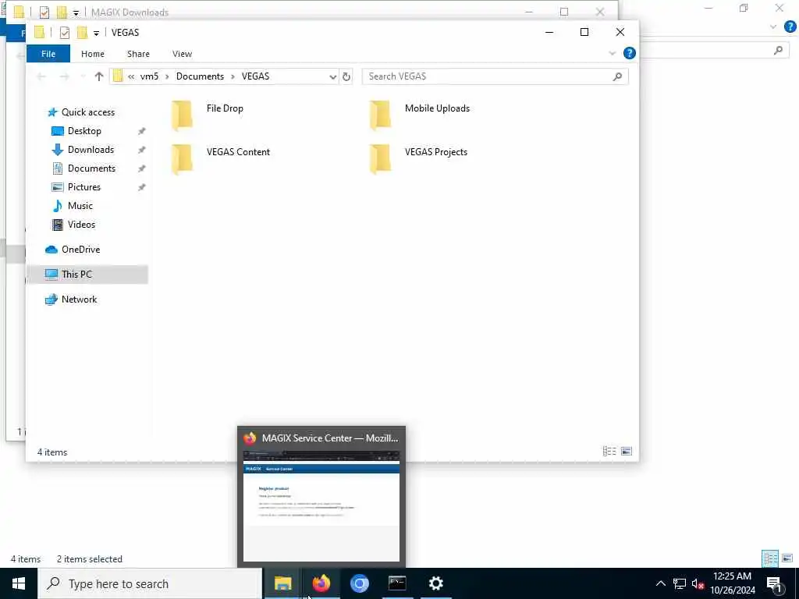Switch to Details view in the background window's status bar

(x=770, y=558)
